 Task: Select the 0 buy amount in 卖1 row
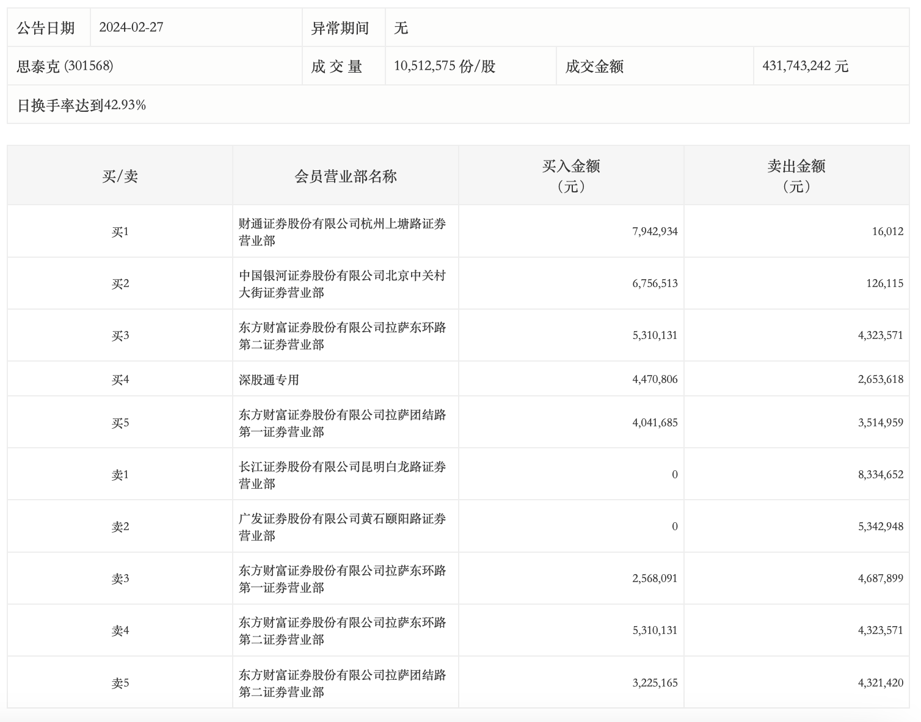(x=675, y=475)
